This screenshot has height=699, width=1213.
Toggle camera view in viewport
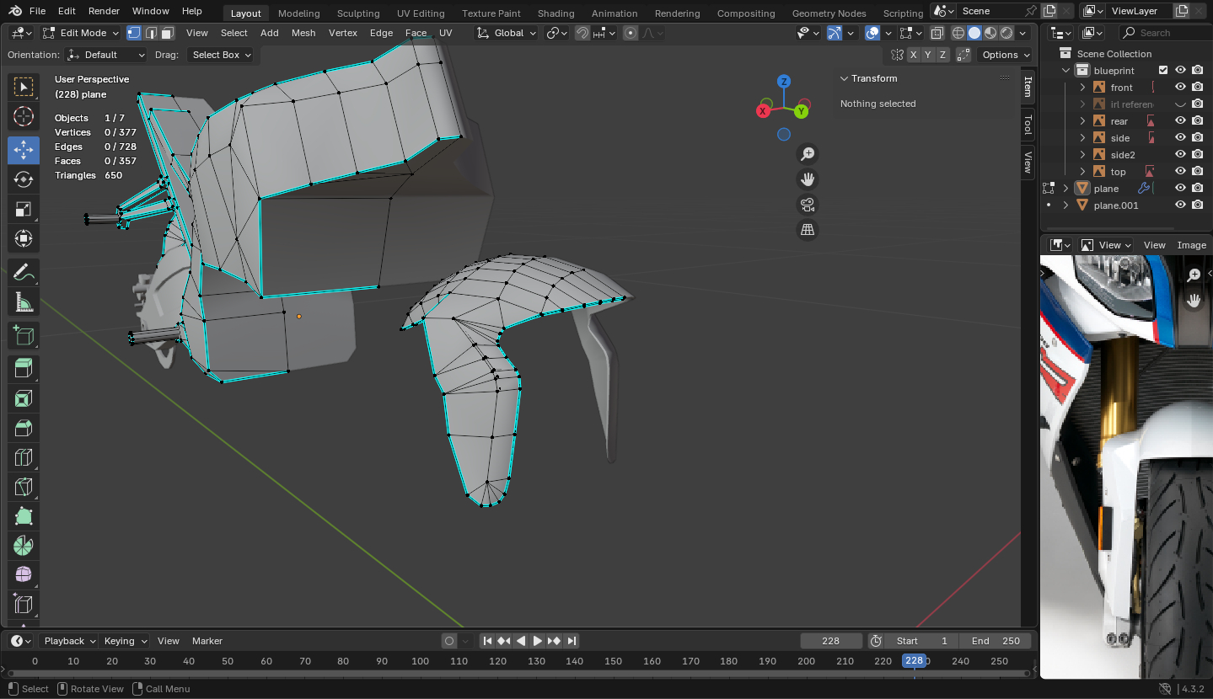tap(808, 205)
